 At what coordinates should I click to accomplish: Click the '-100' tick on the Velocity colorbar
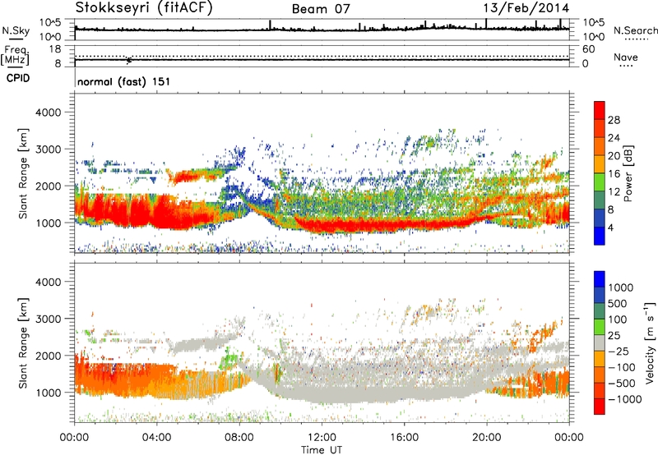point(622,367)
